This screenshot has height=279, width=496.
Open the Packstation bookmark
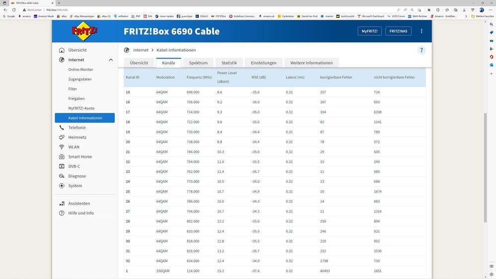(x=285, y=16)
